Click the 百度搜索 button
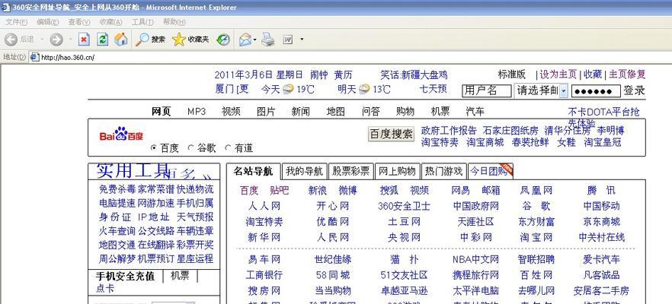This screenshot has width=672, height=304. pyautogui.click(x=392, y=134)
